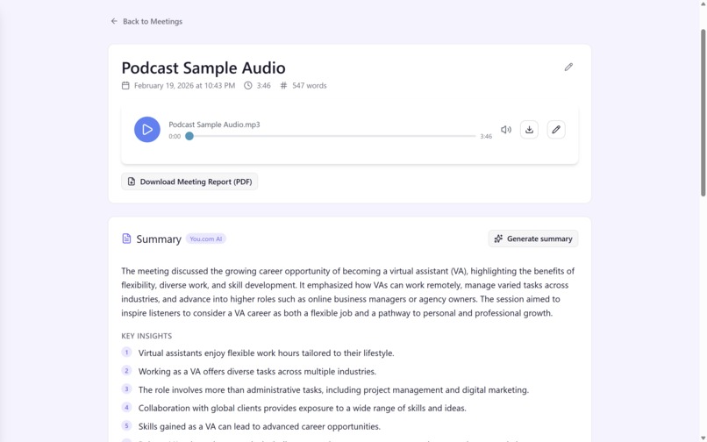Click insight 2 about diverse tasks across industries
The height and width of the screenshot is (442, 707).
click(257, 372)
